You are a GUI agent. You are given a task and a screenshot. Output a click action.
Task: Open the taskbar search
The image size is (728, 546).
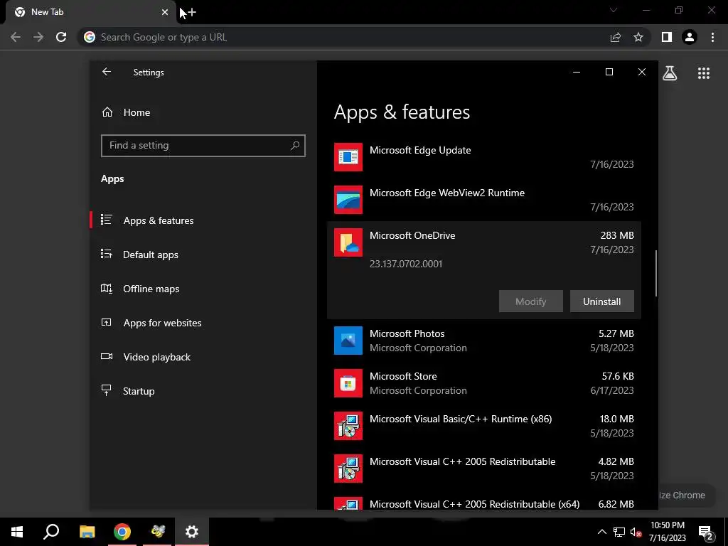(x=51, y=532)
